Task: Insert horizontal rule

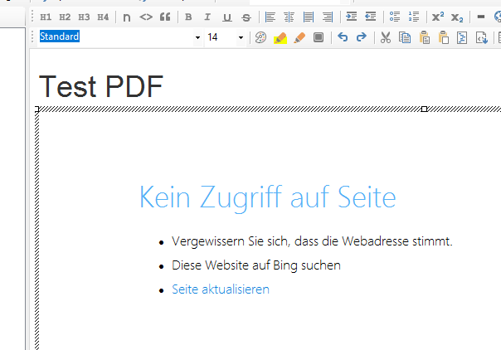Action: pyautogui.click(x=481, y=17)
